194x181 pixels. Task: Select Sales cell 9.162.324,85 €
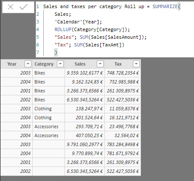pos(84,82)
